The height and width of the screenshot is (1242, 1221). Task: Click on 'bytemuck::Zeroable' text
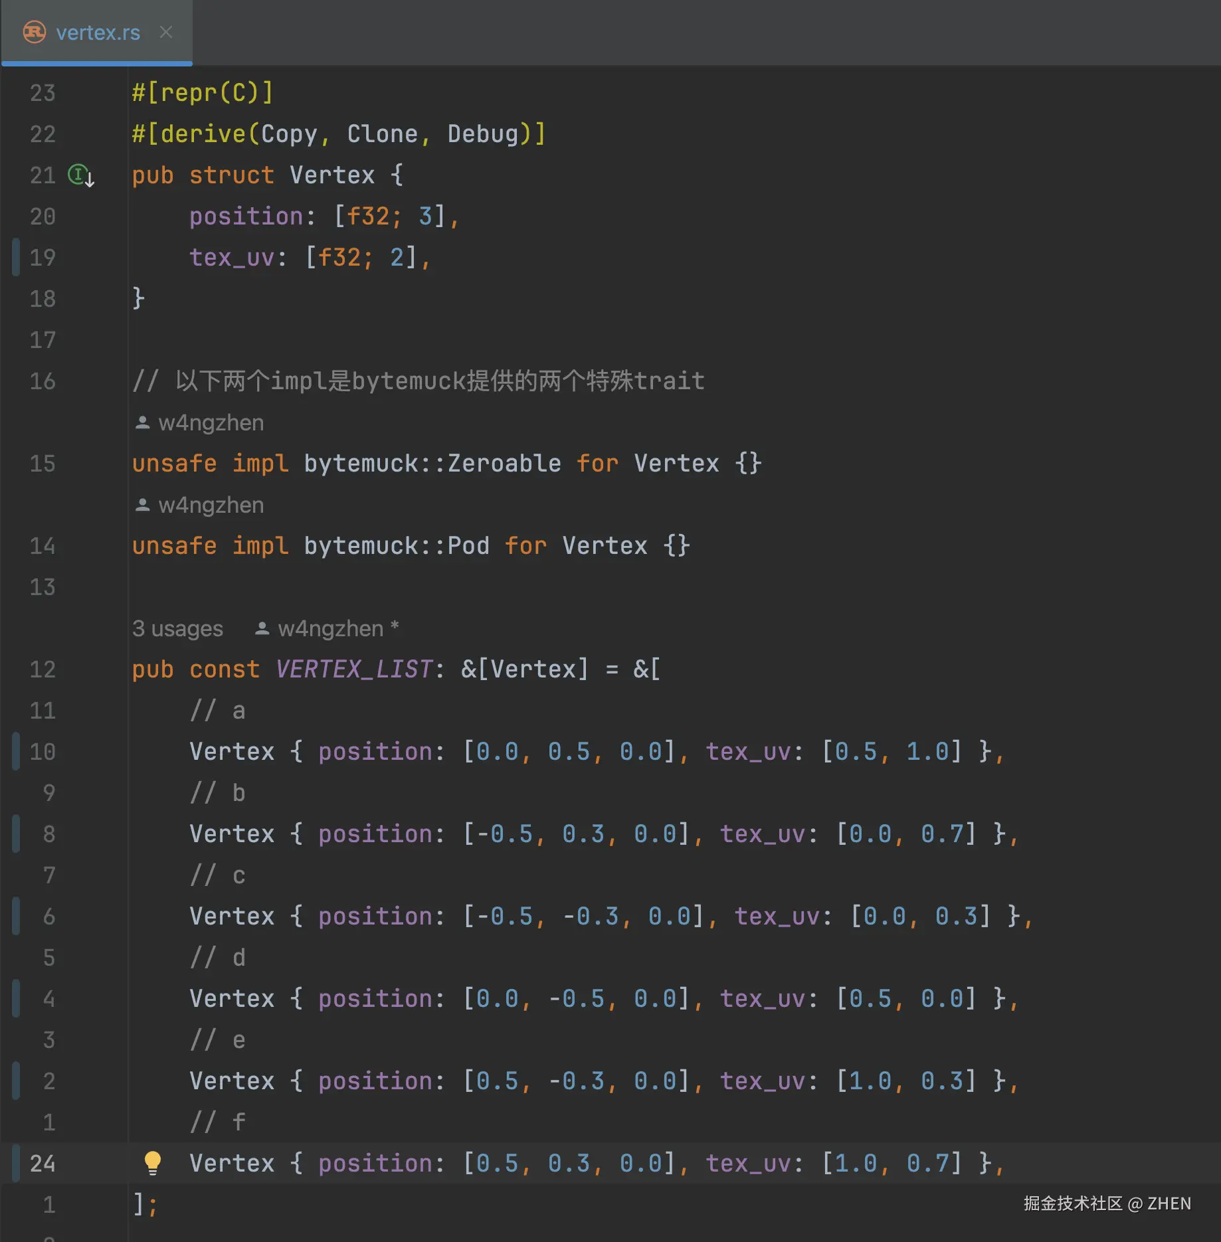point(432,464)
